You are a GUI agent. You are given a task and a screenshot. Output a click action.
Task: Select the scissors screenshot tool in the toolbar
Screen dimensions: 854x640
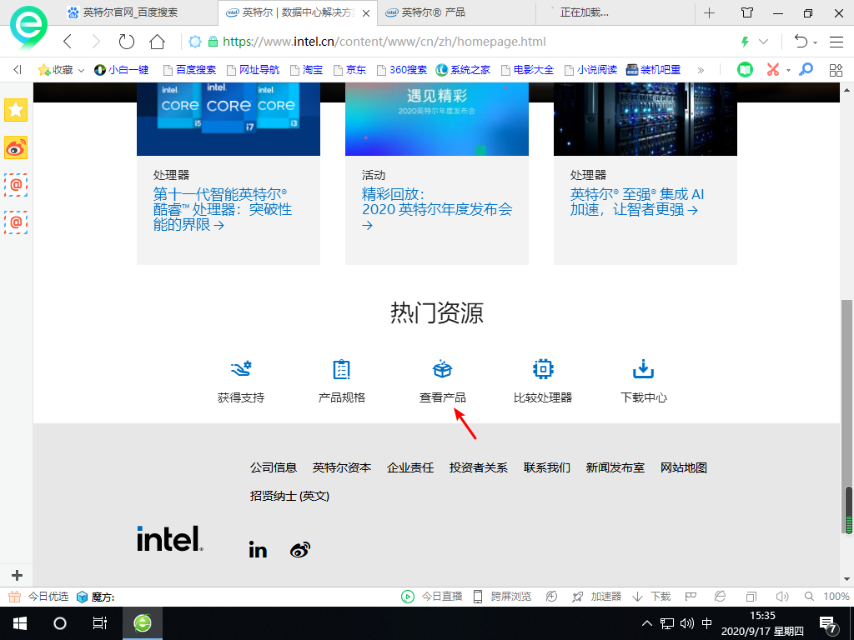771,69
